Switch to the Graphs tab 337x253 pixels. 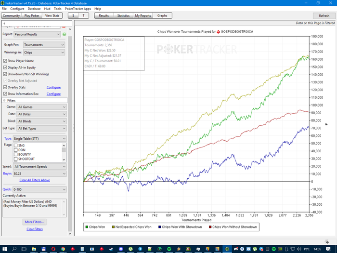pos(162,15)
